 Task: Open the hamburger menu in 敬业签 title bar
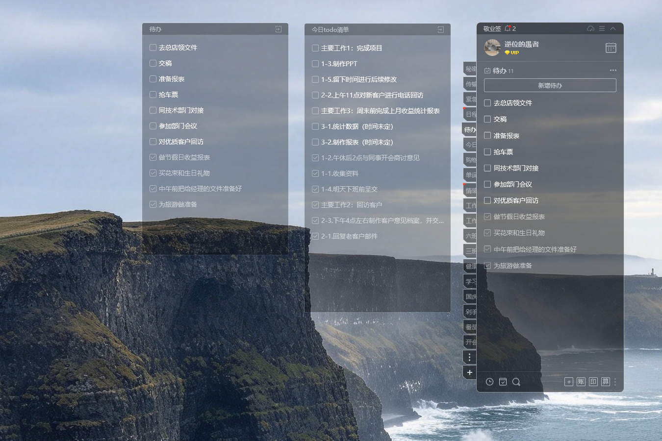(x=602, y=28)
